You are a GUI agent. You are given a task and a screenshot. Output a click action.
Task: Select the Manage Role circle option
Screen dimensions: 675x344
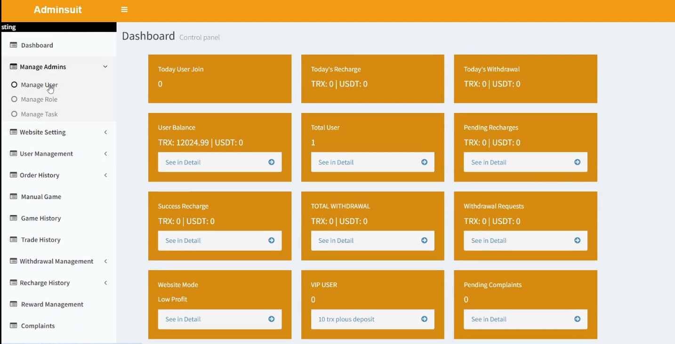tap(14, 99)
